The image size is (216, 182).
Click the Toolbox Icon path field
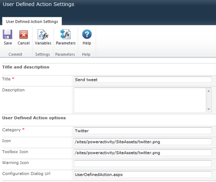(x=143, y=152)
